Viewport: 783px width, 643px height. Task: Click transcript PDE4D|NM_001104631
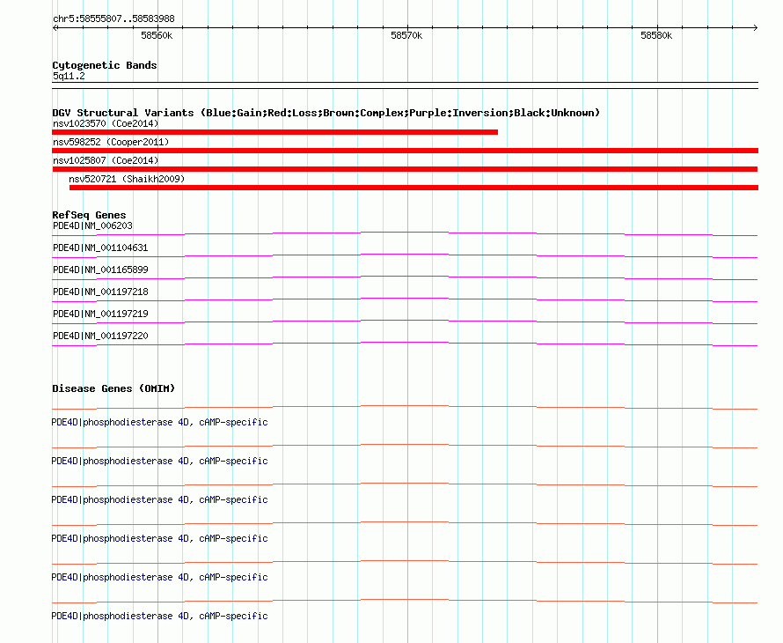pyautogui.click(x=100, y=248)
